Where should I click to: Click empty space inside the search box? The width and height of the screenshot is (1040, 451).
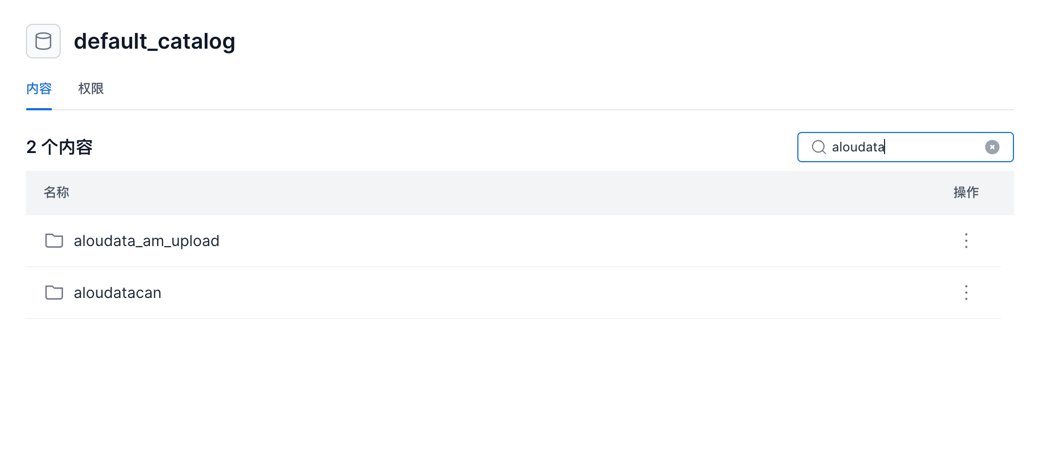click(x=937, y=147)
